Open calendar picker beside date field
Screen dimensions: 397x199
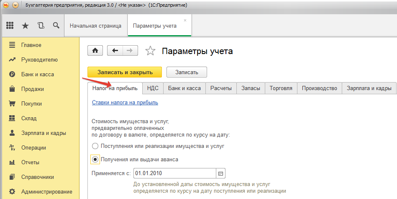(221, 173)
